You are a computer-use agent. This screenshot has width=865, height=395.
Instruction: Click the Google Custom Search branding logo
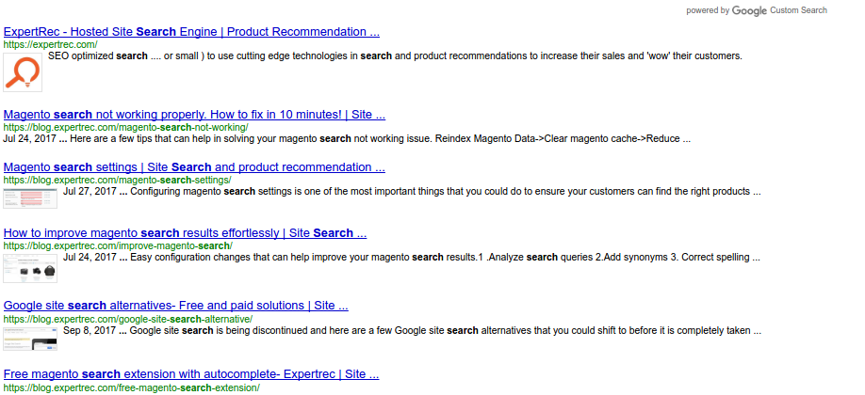(749, 10)
